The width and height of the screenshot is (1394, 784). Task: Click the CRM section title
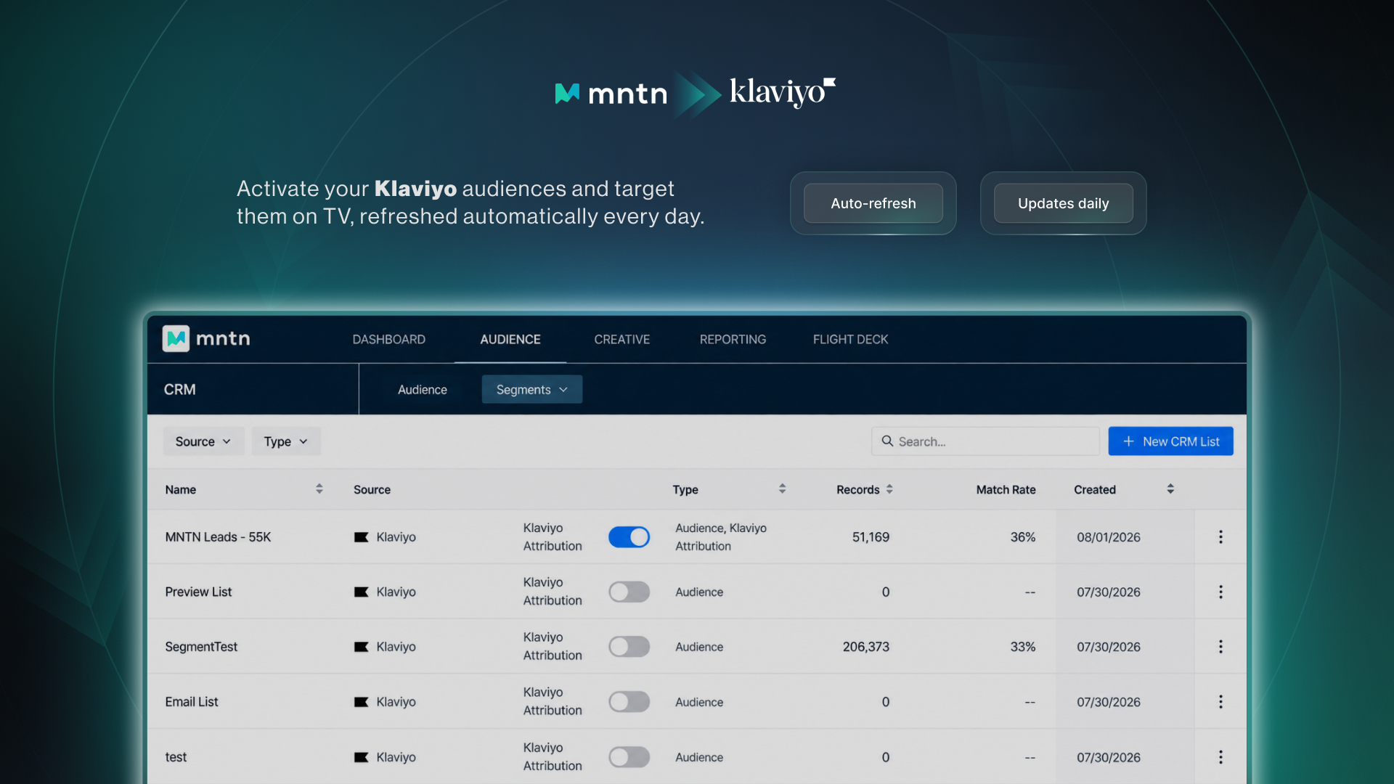click(180, 390)
